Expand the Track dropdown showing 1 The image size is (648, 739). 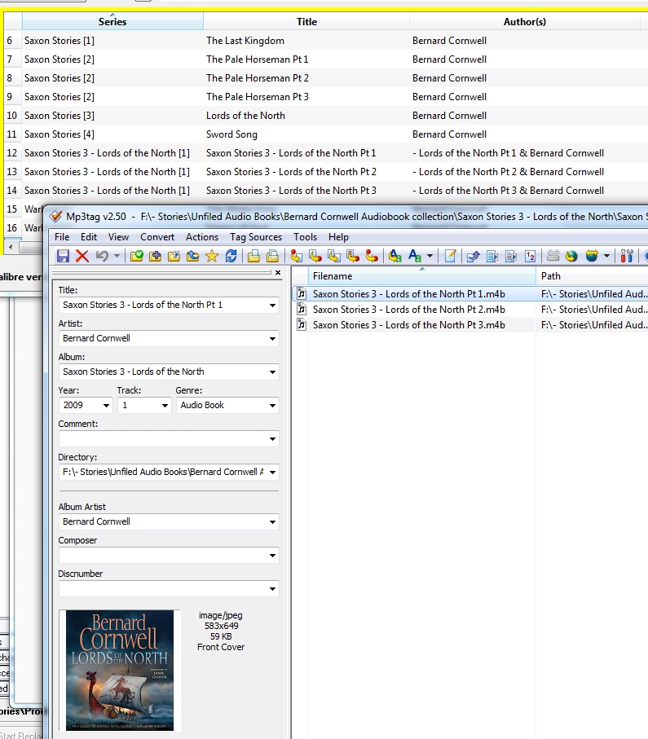165,406
